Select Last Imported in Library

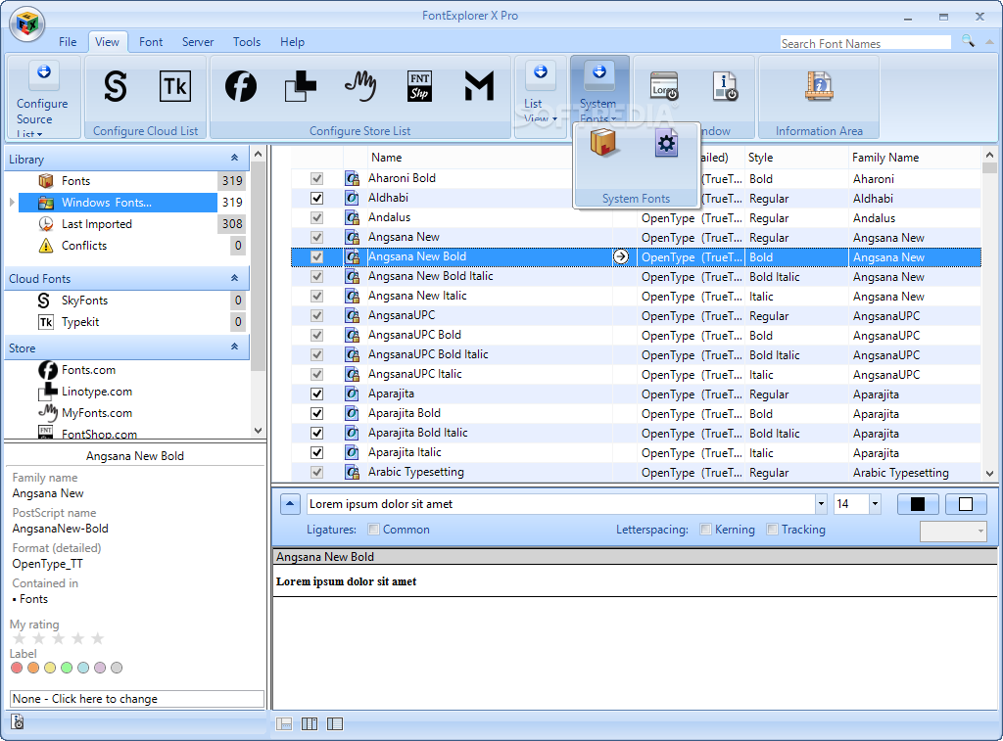click(97, 224)
